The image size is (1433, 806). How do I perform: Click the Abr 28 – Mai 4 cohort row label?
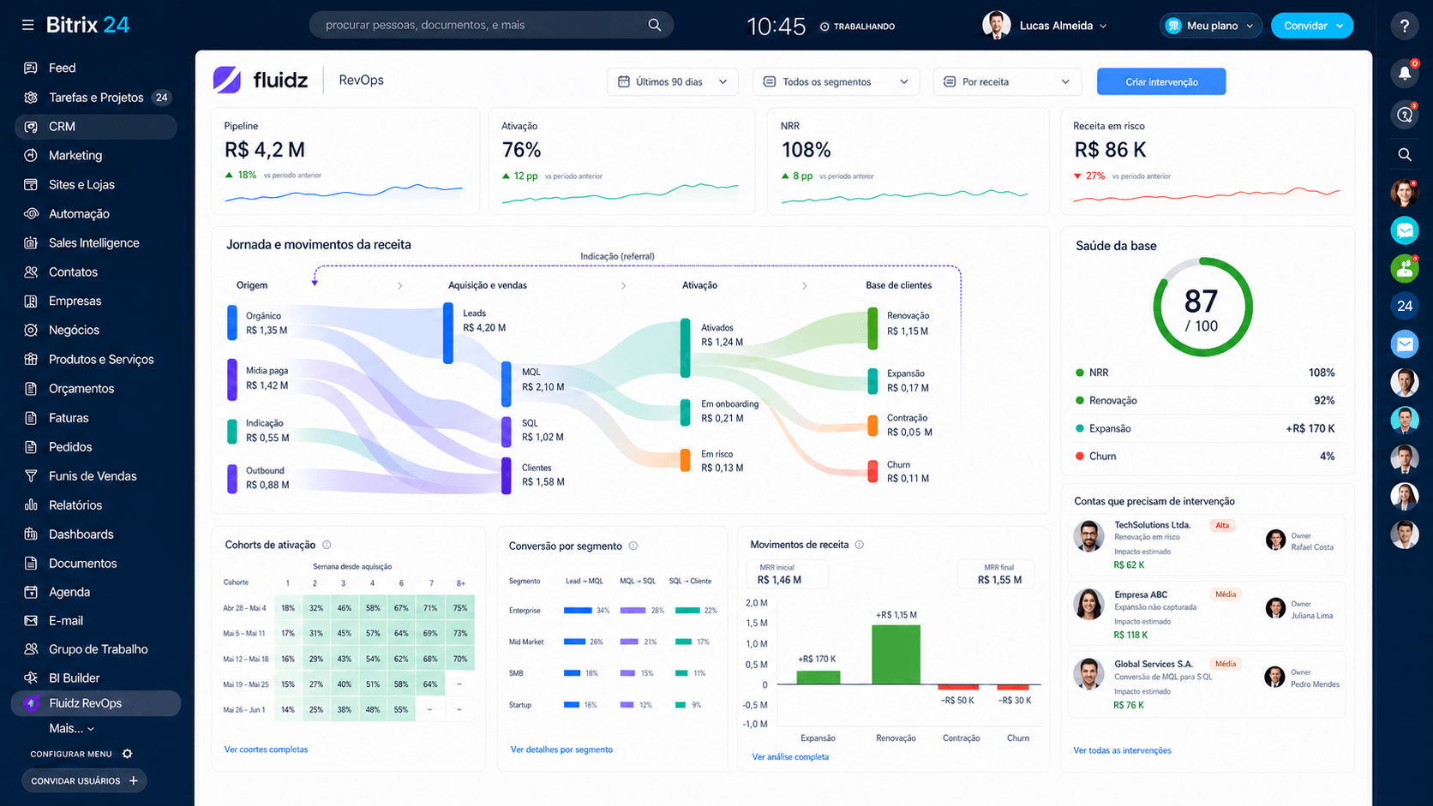[x=244, y=608]
